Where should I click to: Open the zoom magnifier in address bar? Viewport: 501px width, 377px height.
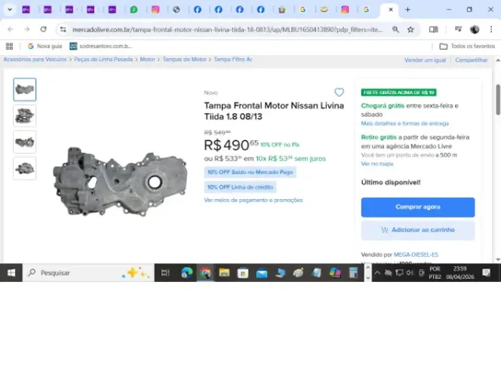click(x=395, y=29)
